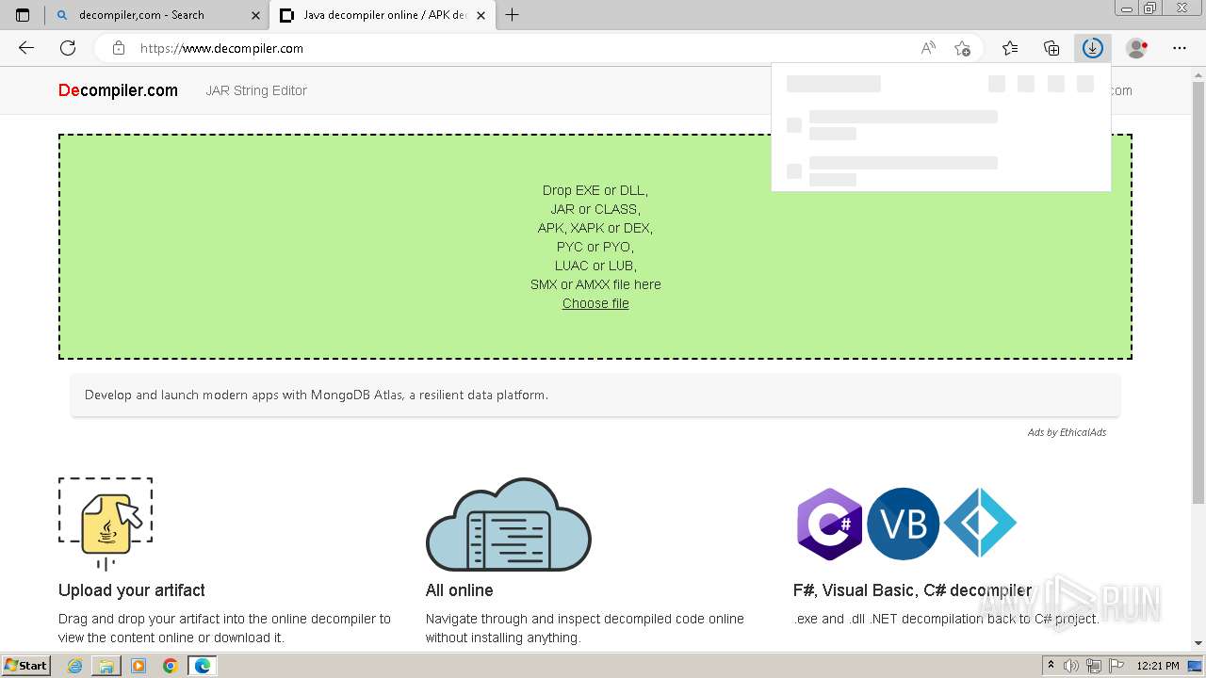Launch Chrome from taskbar
Screen dimensions: 1206x678
click(170, 666)
